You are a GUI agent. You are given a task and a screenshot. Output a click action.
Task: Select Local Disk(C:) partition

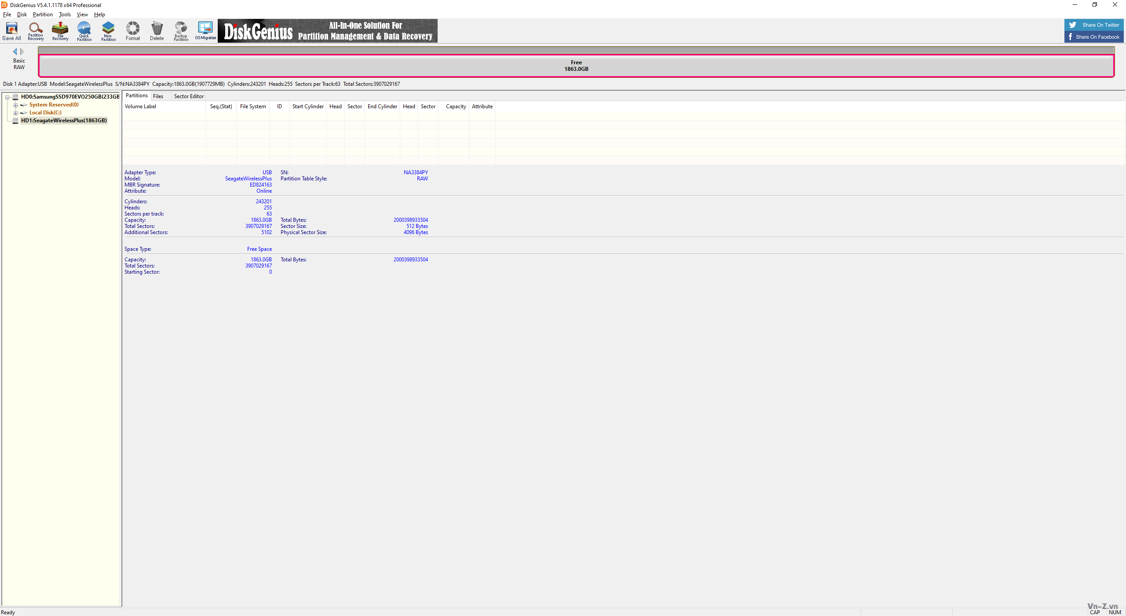pyautogui.click(x=45, y=113)
